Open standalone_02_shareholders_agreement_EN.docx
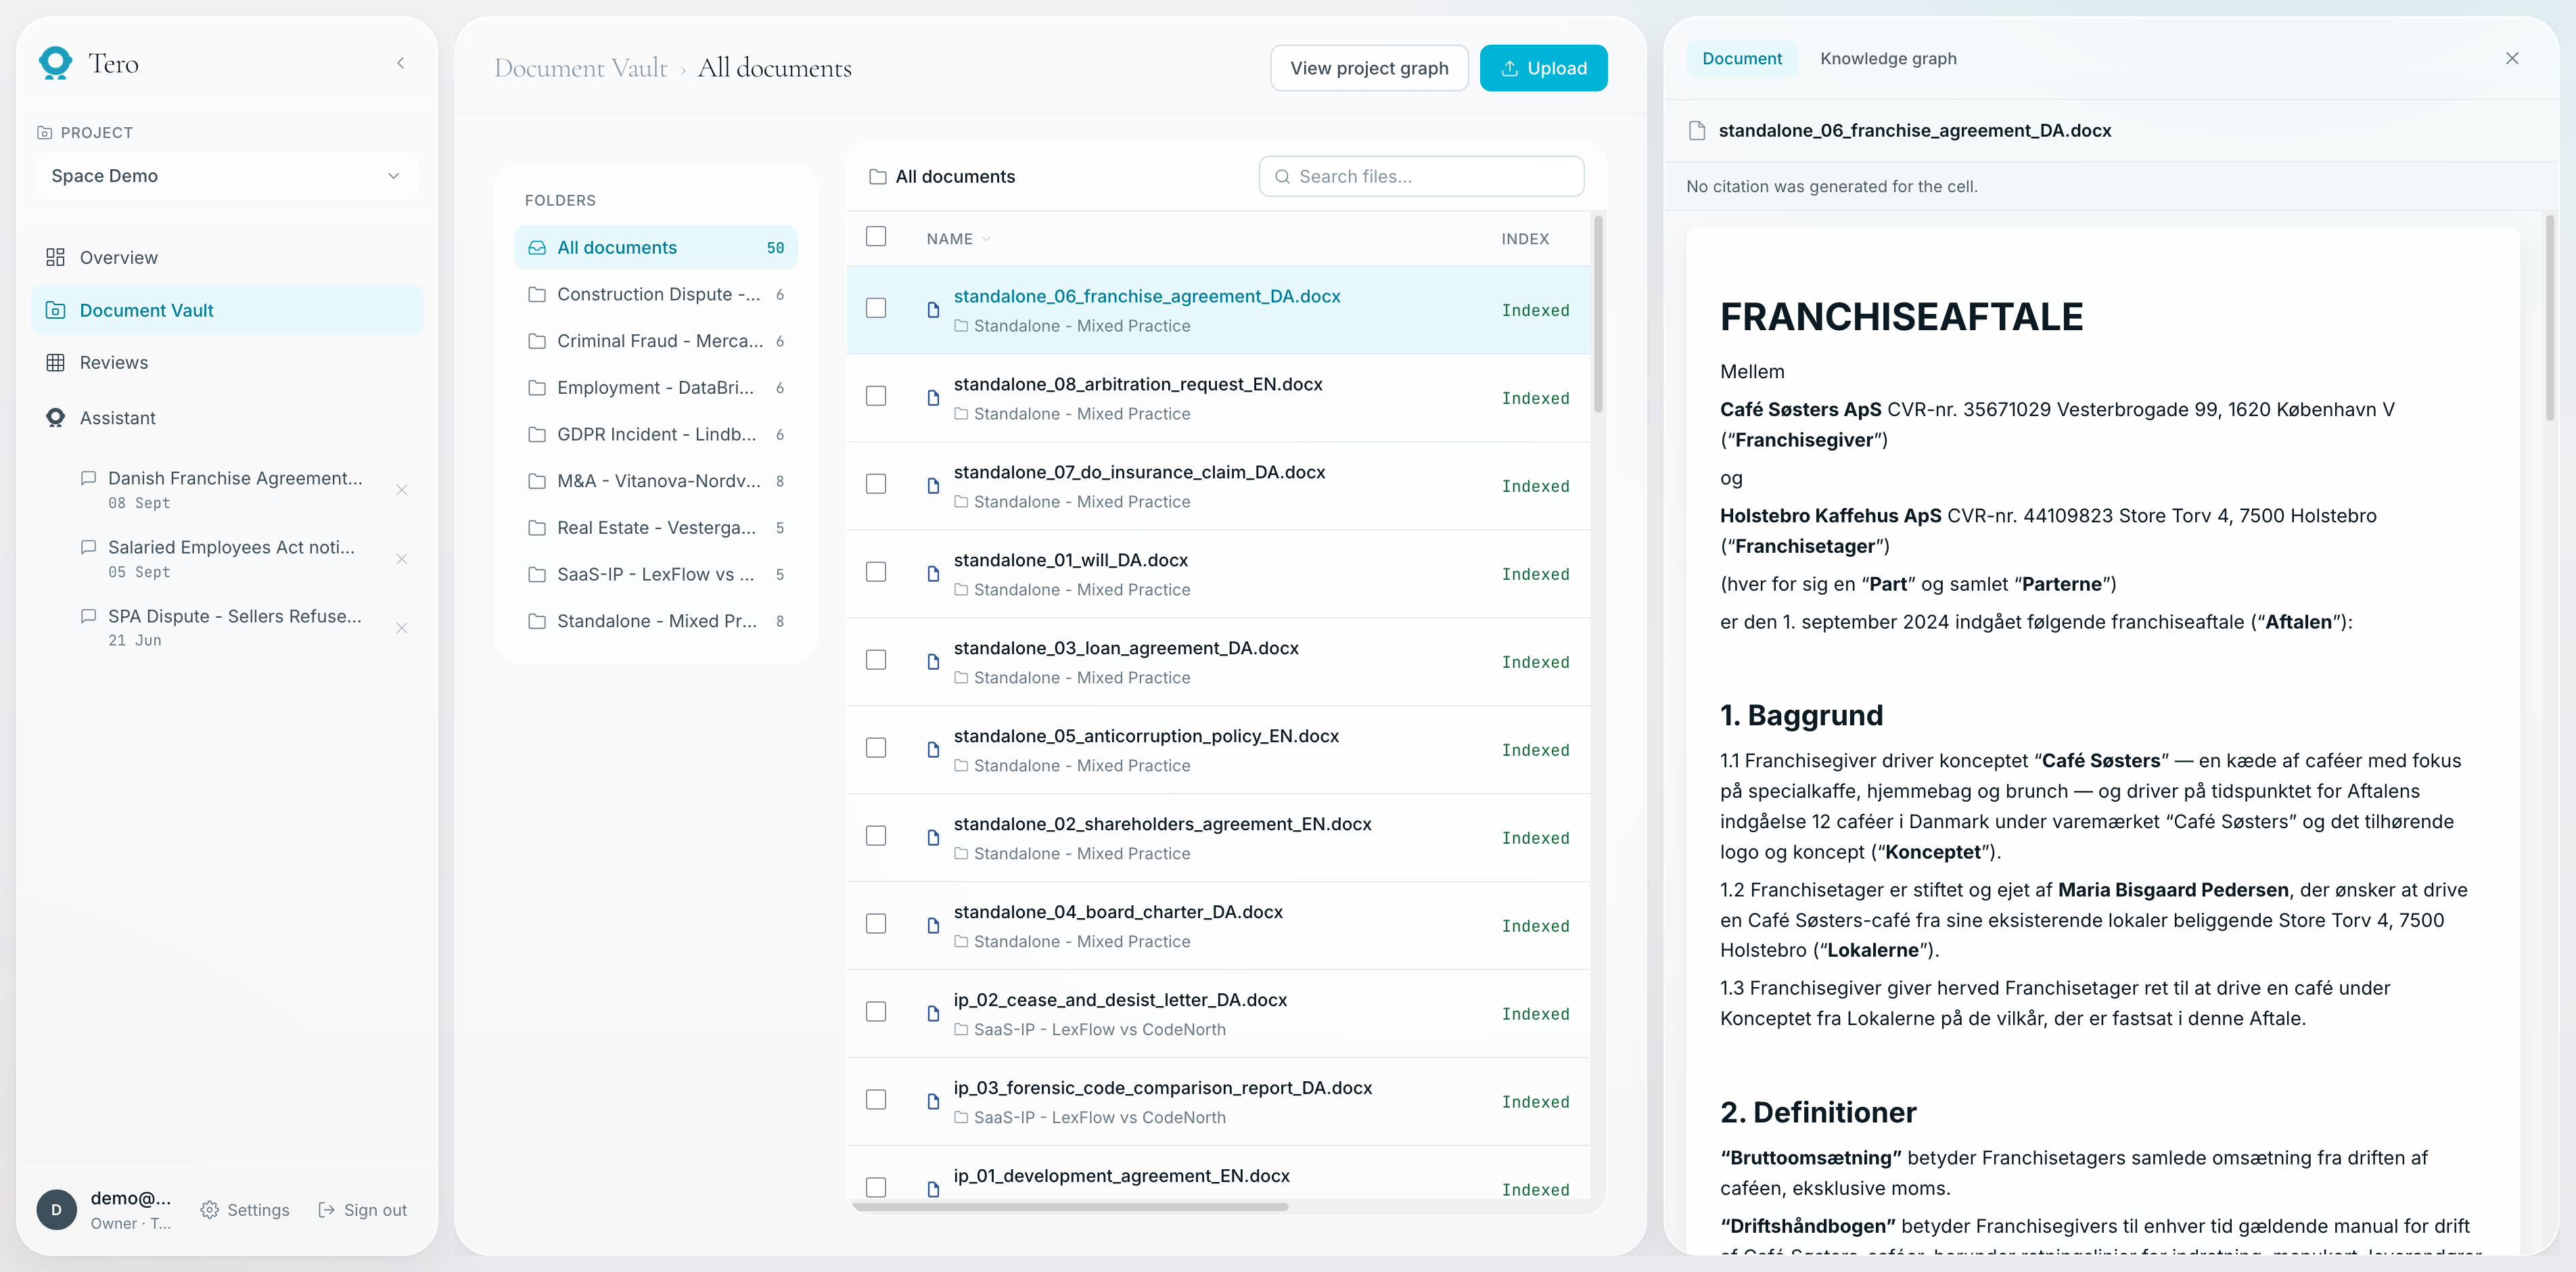Screen dimensions: 2576x1272 [1162, 824]
